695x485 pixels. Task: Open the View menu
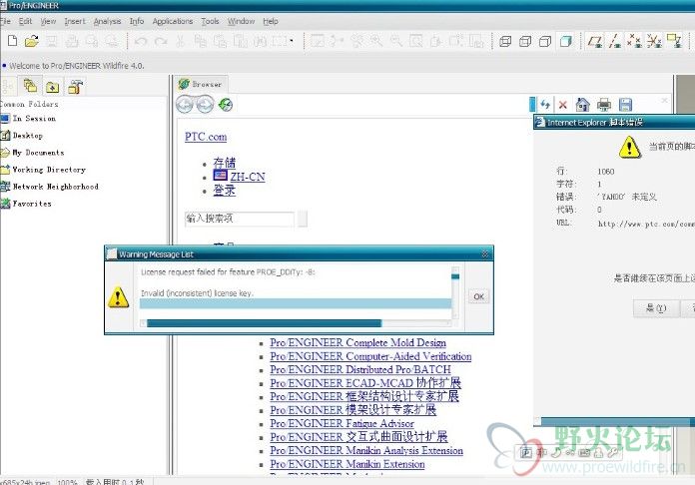coord(48,21)
